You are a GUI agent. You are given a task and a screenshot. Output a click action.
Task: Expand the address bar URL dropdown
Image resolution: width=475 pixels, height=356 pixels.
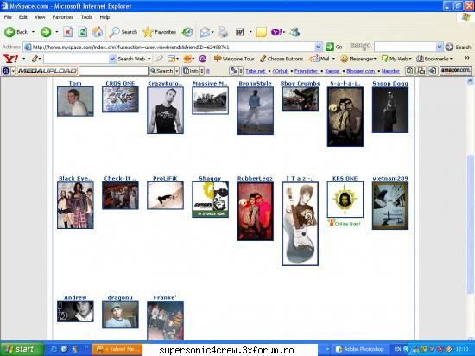pos(318,47)
